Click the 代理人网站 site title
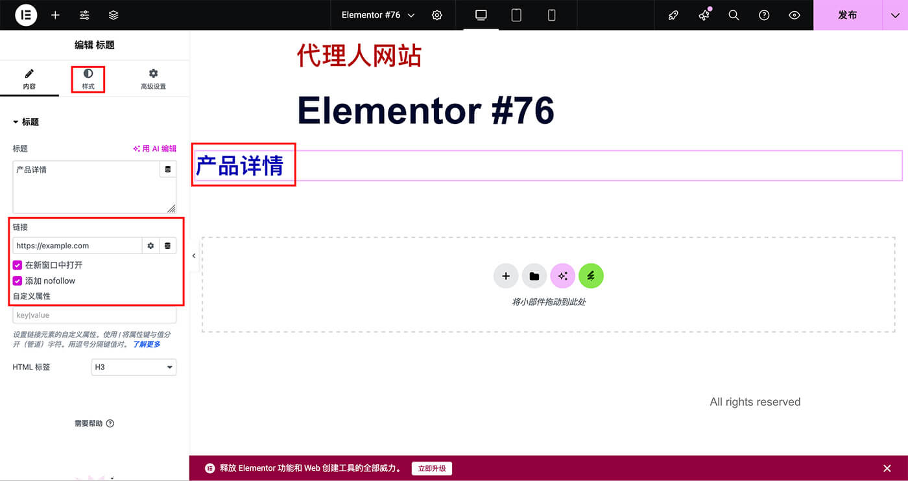The width and height of the screenshot is (908, 481). point(359,55)
